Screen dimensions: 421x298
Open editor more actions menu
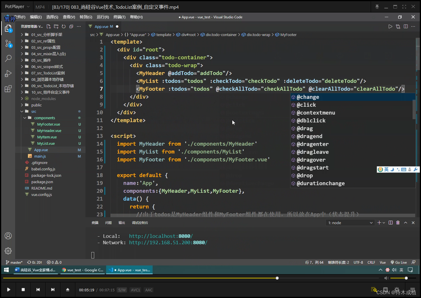coord(413,26)
